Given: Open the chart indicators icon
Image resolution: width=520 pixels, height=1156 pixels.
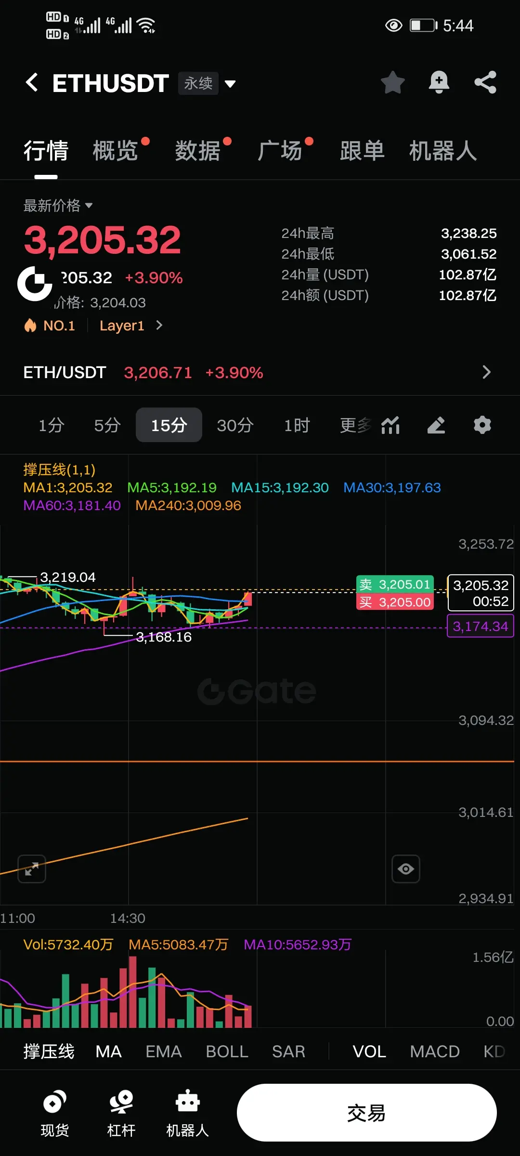Looking at the screenshot, I should pos(390,425).
